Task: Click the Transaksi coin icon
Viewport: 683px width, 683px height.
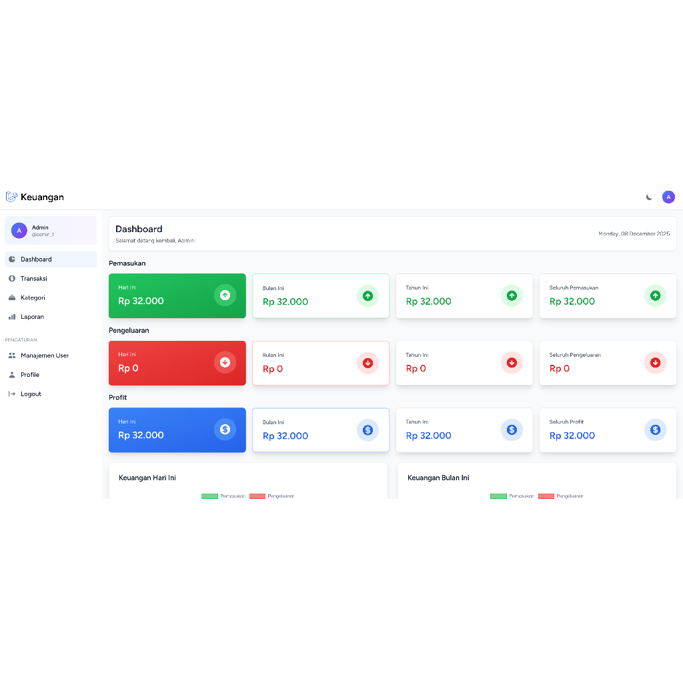Action: coord(12,278)
